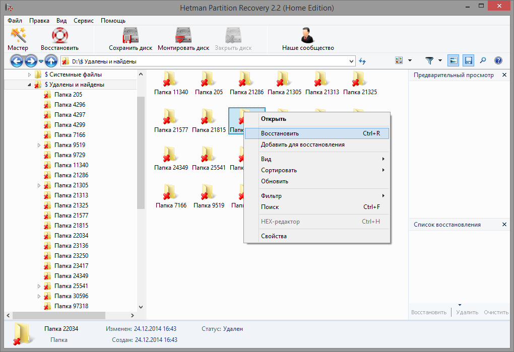Open Сортировать submenu in context menu
The image size is (514, 352).
click(317, 170)
